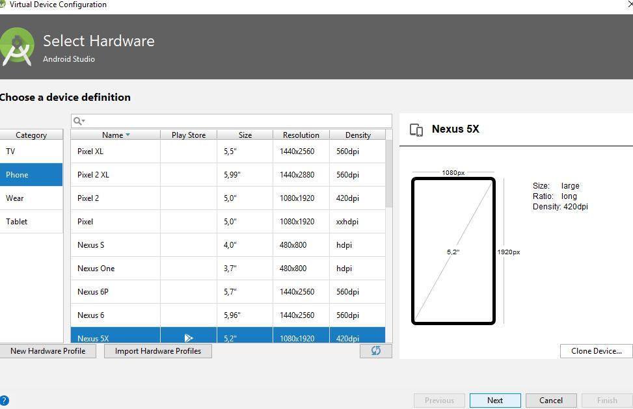Screen dimensions: 633x409
Task: Click the 1440x2880 resolution cell
Action: coord(301,175)
